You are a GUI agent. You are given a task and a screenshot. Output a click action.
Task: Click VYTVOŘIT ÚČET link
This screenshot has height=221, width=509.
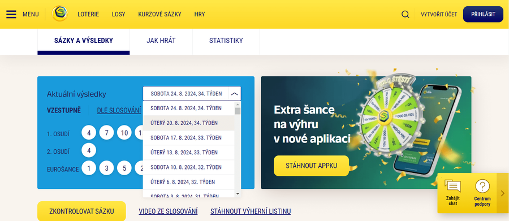point(439,14)
